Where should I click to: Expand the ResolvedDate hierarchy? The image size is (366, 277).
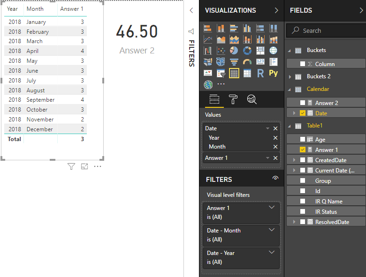tap(294, 222)
